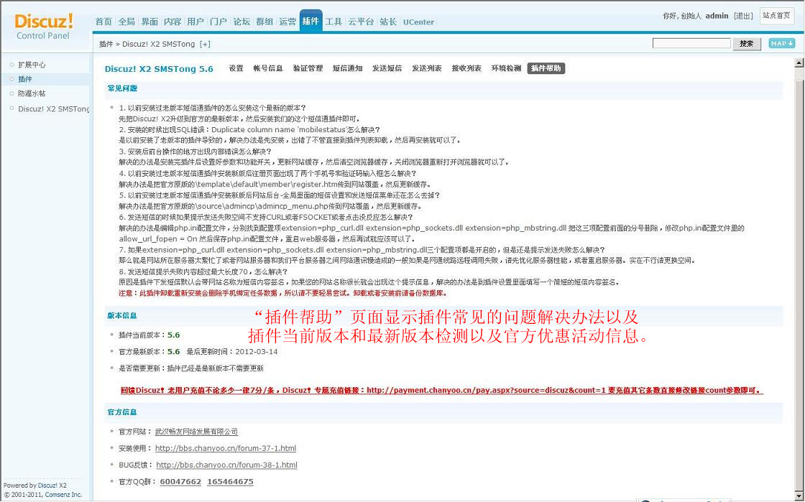Click FAQ question 2 about SQL错误
This screenshot has width=805, height=502.
point(249,130)
